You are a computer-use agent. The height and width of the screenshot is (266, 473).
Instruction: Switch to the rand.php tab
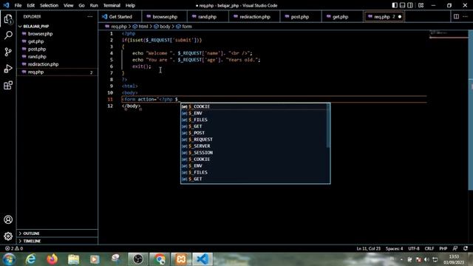click(x=207, y=16)
